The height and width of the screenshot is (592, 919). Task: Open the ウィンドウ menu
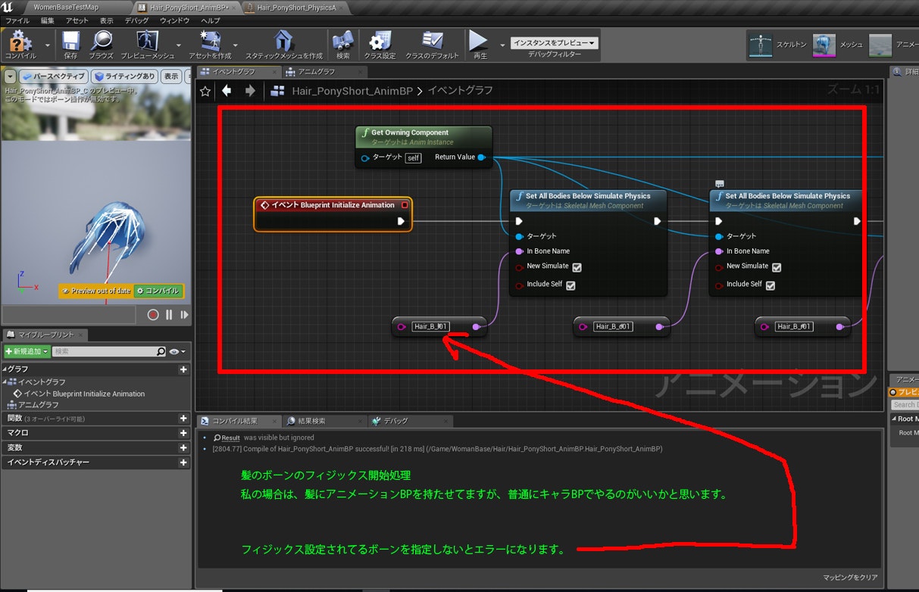click(x=174, y=20)
